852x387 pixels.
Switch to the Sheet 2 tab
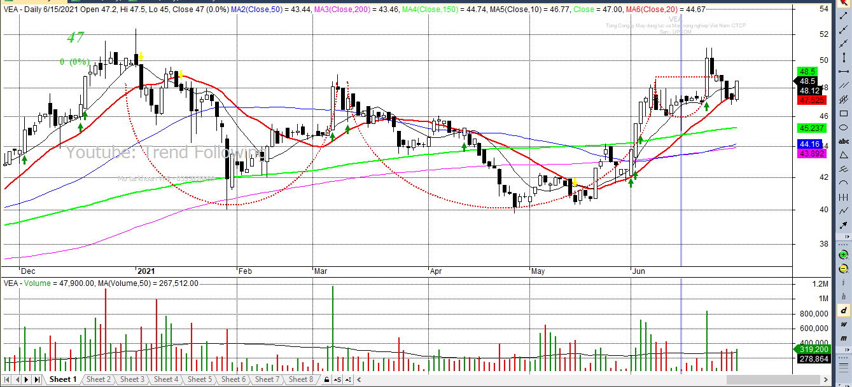99,379
